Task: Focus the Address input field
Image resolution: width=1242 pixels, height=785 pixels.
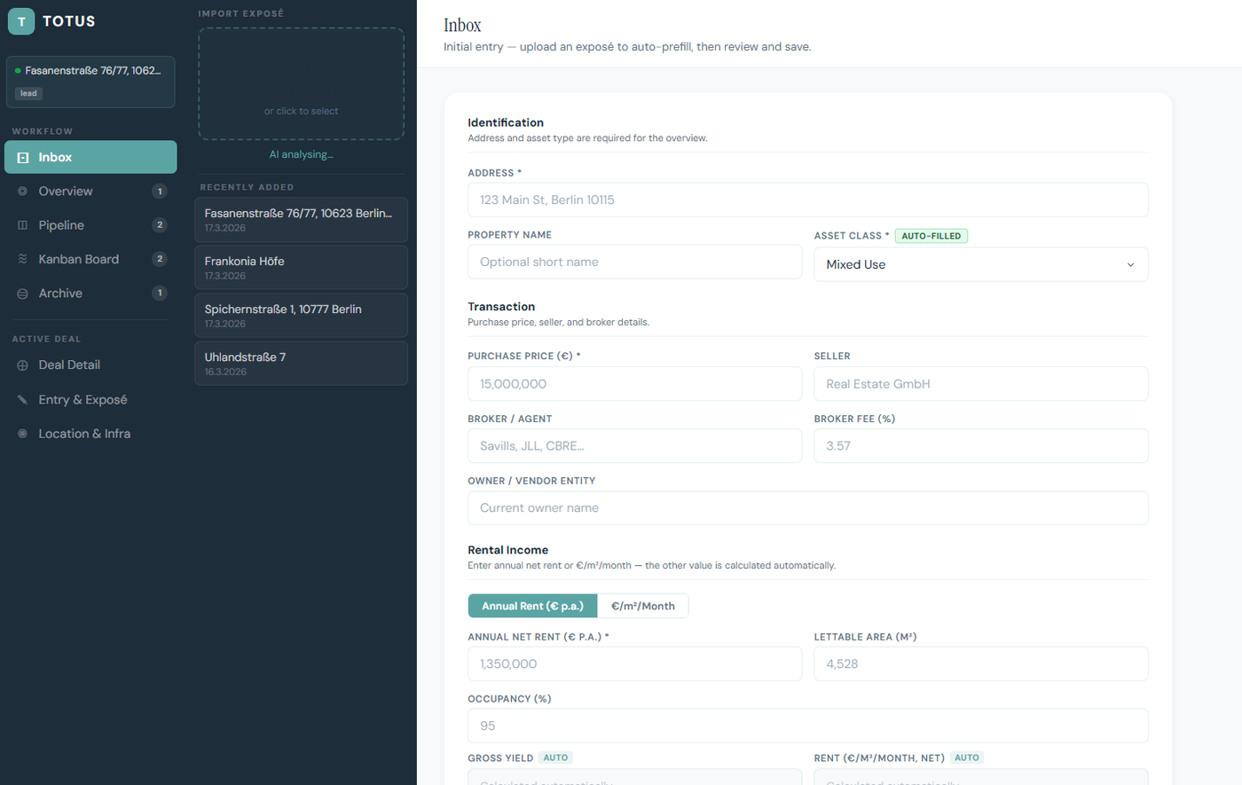Action: [808, 200]
